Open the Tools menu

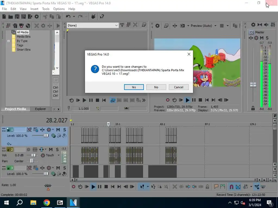(x=46, y=9)
